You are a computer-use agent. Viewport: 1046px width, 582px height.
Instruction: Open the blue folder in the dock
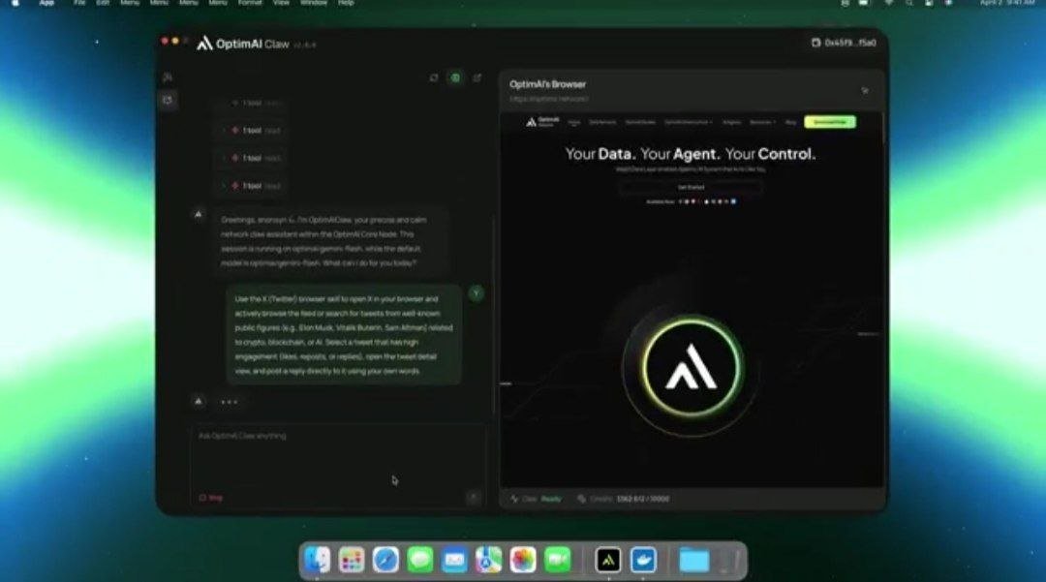tap(693, 560)
